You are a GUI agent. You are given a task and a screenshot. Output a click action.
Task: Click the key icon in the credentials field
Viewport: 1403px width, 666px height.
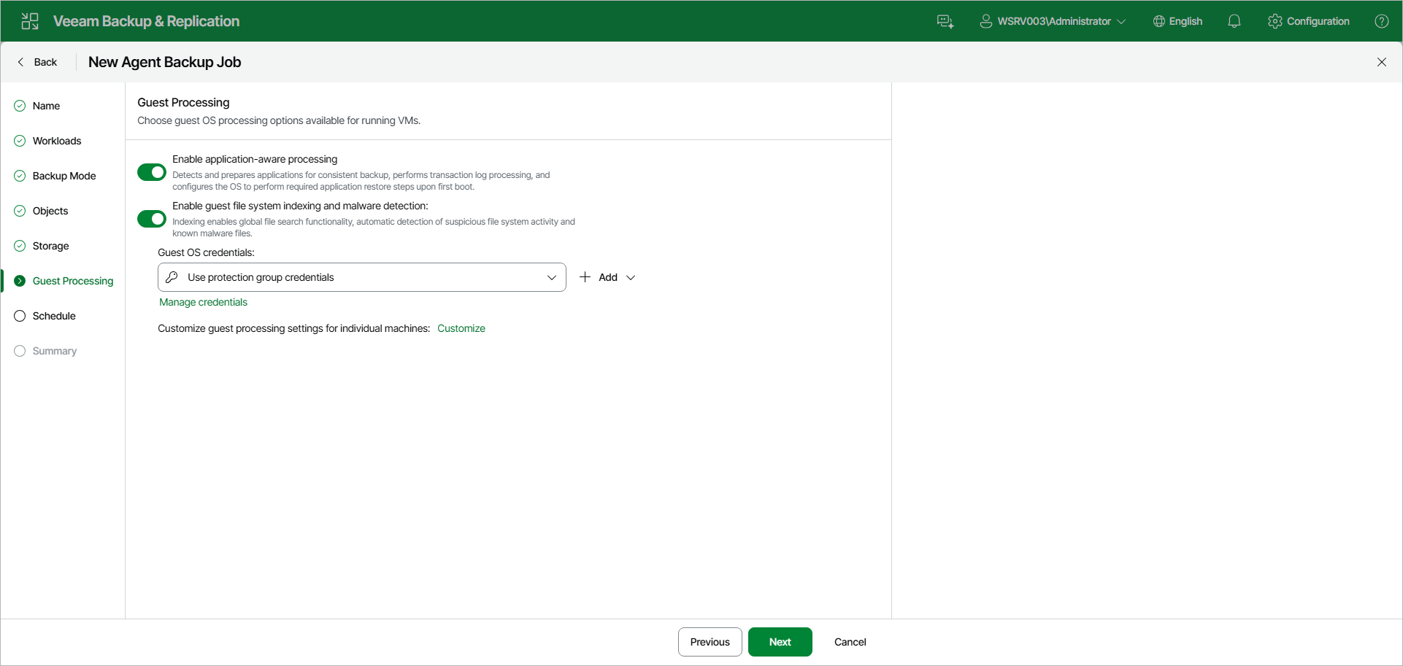[x=172, y=277]
